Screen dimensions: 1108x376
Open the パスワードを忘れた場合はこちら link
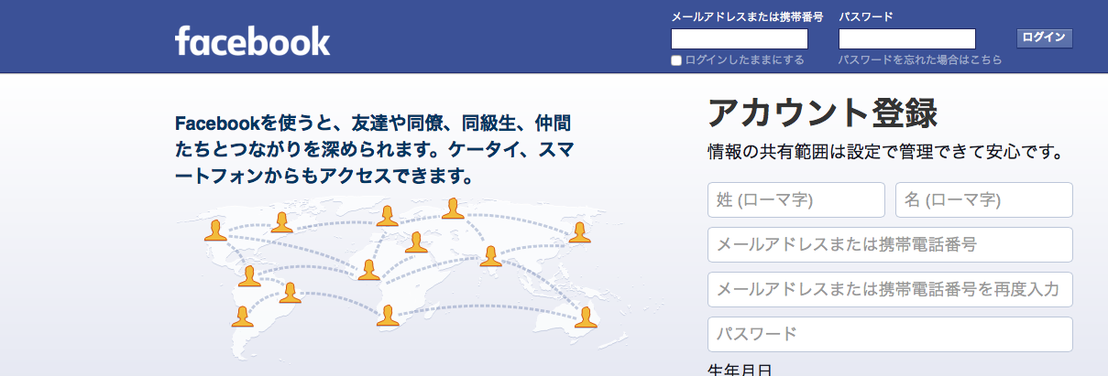(x=920, y=59)
